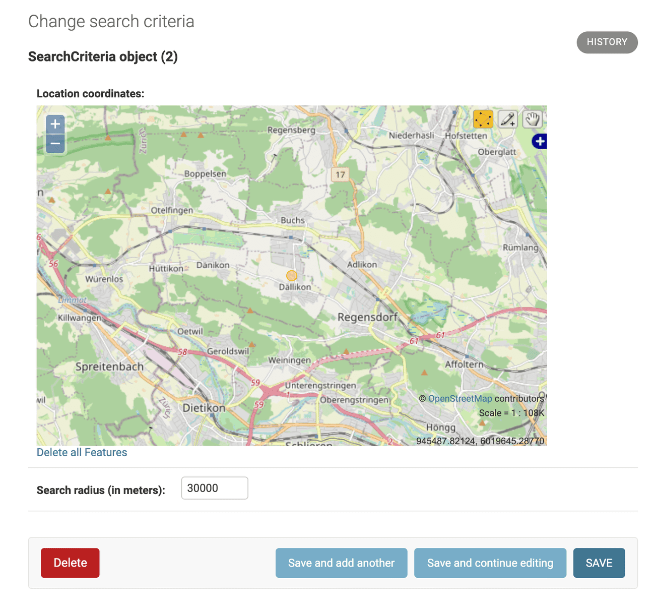This screenshot has width=655, height=611.
Task: Click the Spreitenbach label on map
Action: pyautogui.click(x=109, y=367)
